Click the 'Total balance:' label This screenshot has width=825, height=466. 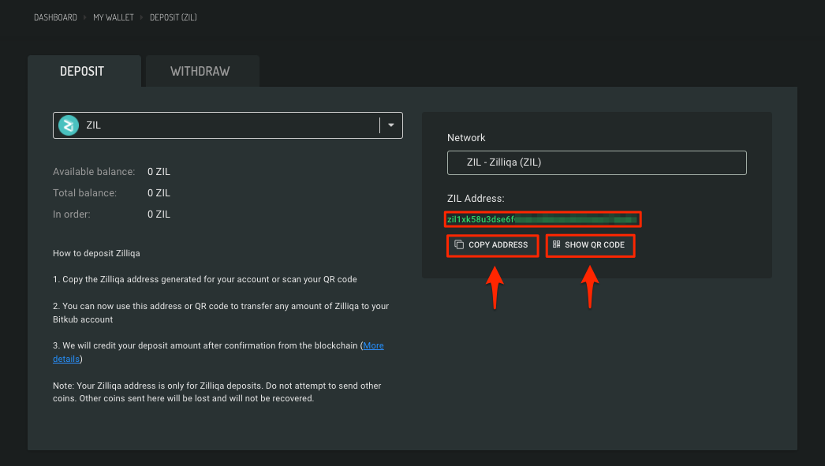[x=84, y=193]
